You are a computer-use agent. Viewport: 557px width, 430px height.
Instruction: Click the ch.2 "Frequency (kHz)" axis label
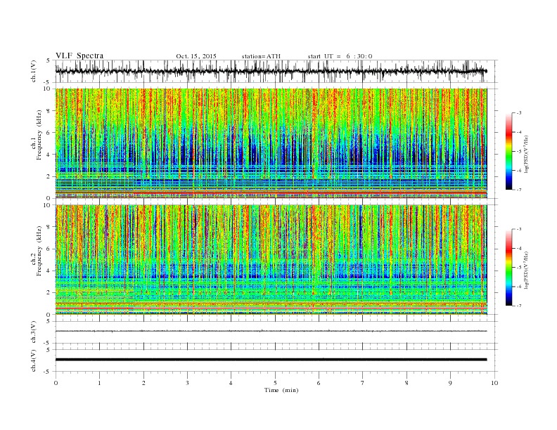coord(39,251)
